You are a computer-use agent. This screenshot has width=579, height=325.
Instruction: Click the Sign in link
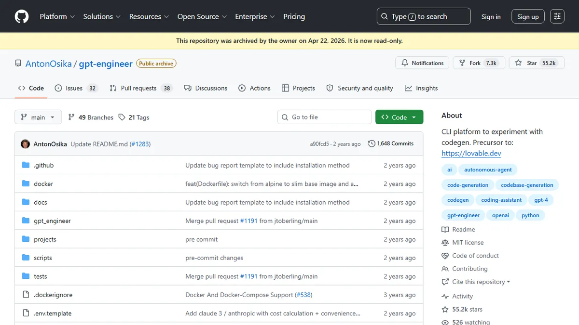point(491,16)
